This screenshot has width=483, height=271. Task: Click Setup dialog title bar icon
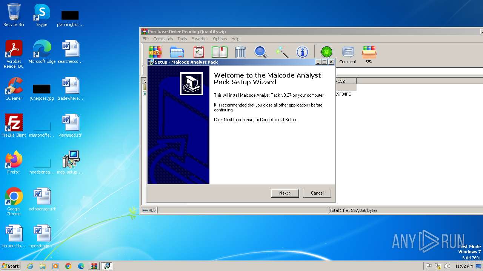pyautogui.click(x=151, y=62)
